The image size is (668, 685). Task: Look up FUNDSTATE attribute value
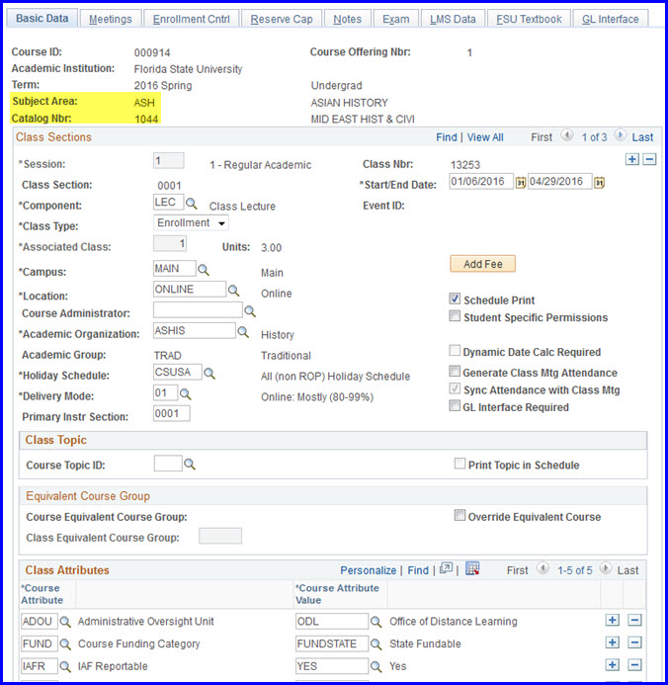tap(376, 643)
